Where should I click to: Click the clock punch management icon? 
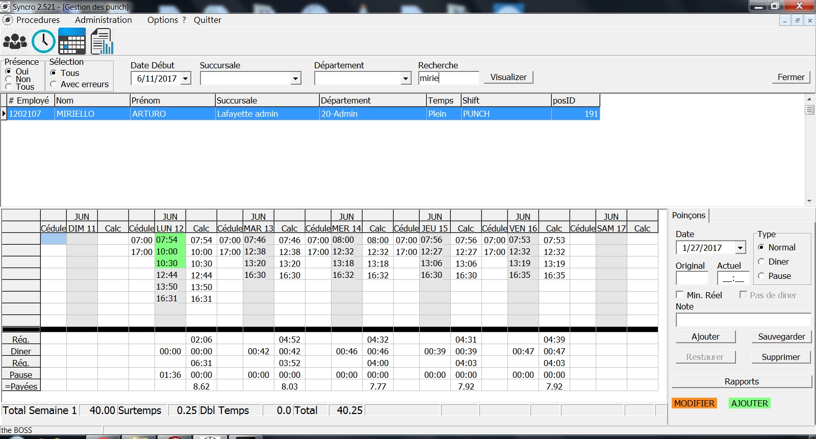click(x=43, y=41)
